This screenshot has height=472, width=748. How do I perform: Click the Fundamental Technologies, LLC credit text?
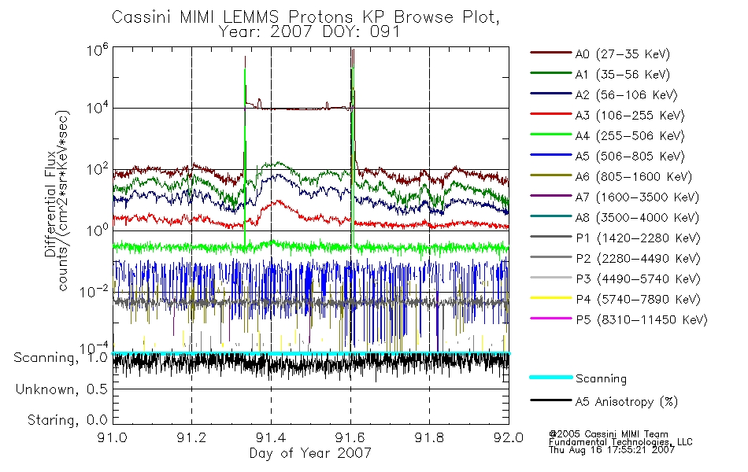pos(620,442)
